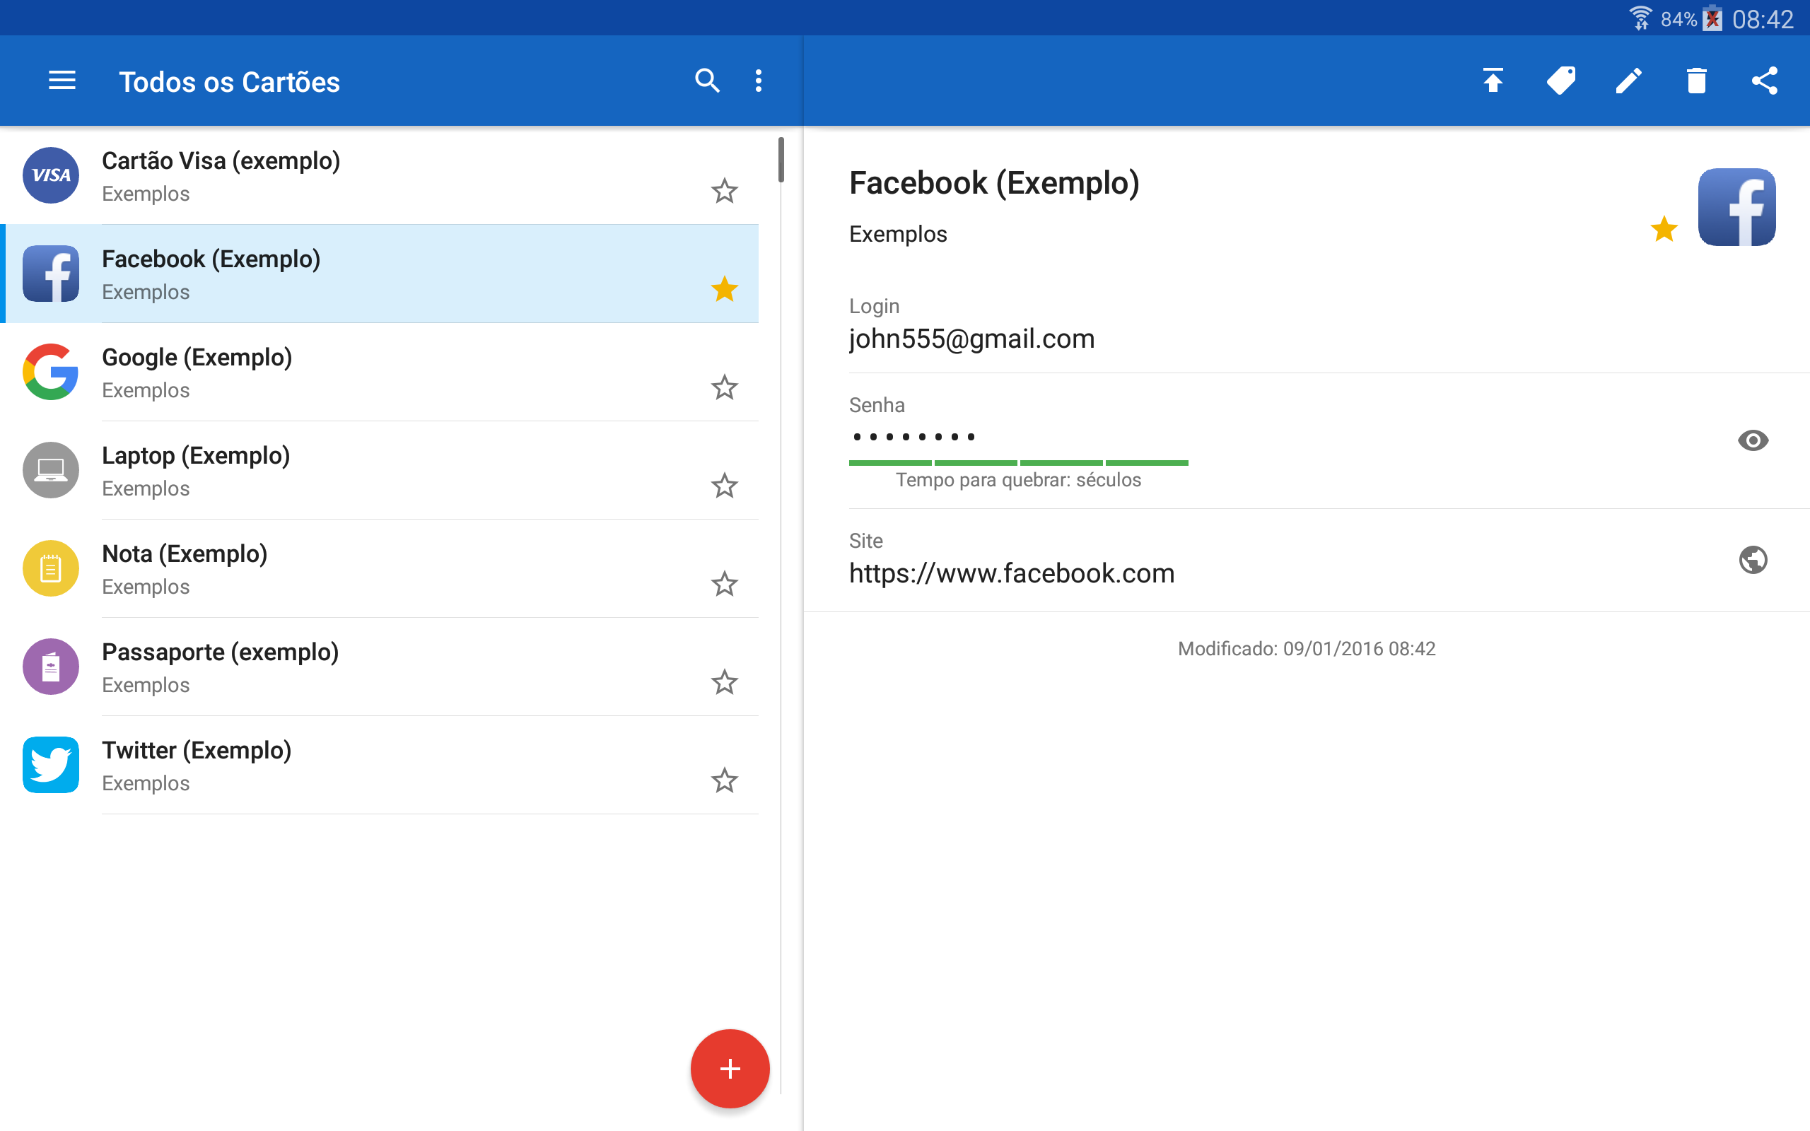Viewport: 1810px width, 1131px height.
Task: Click the list scrollbar thumb
Action: [781, 159]
